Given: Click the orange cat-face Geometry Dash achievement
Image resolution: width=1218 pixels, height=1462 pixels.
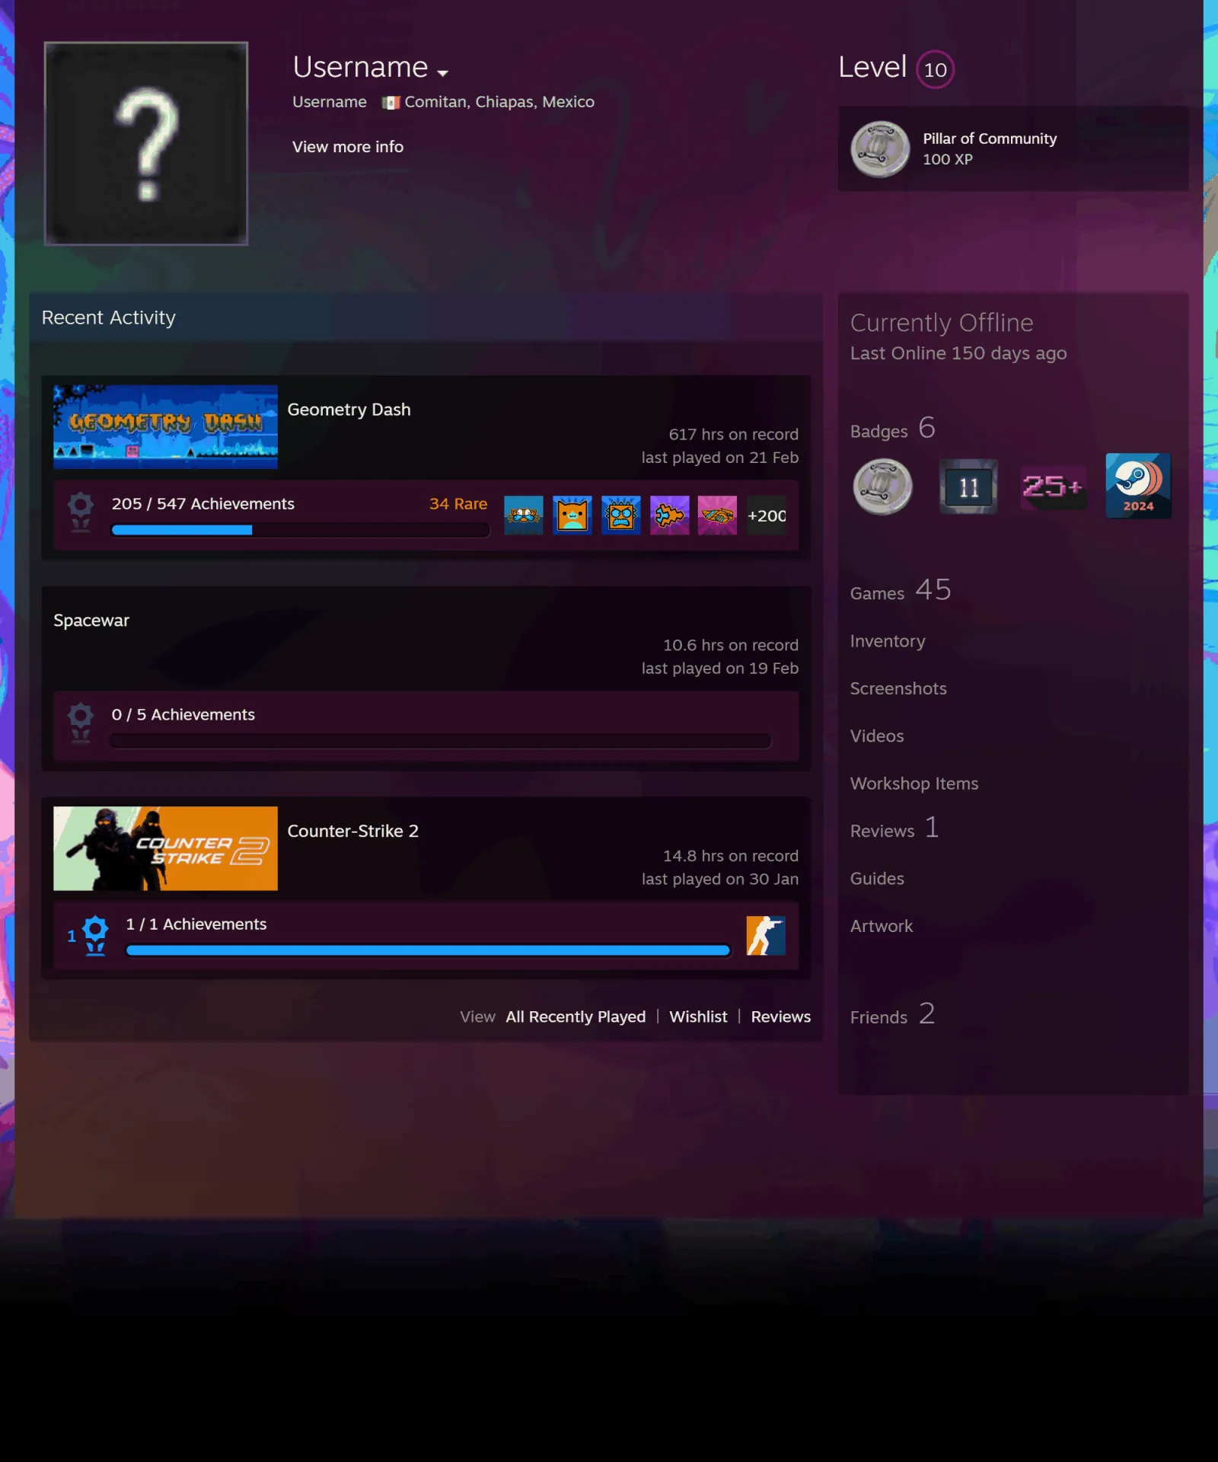Looking at the screenshot, I should point(572,516).
